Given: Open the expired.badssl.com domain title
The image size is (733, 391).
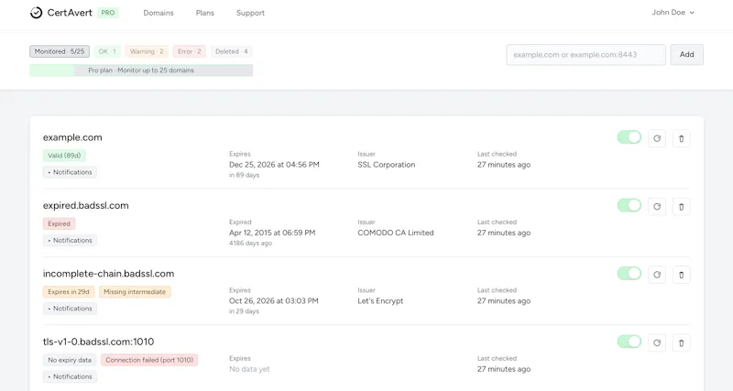Looking at the screenshot, I should point(86,205).
